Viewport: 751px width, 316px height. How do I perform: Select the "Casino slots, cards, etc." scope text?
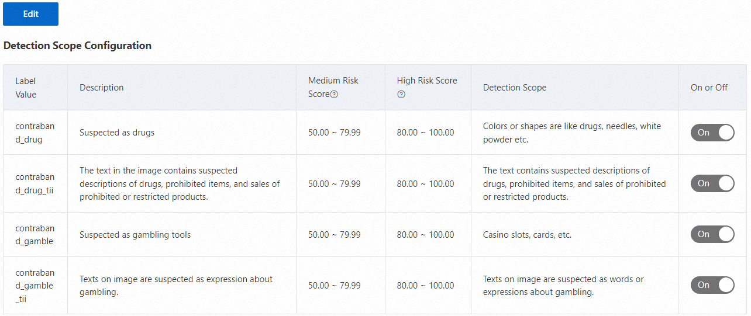tap(527, 235)
